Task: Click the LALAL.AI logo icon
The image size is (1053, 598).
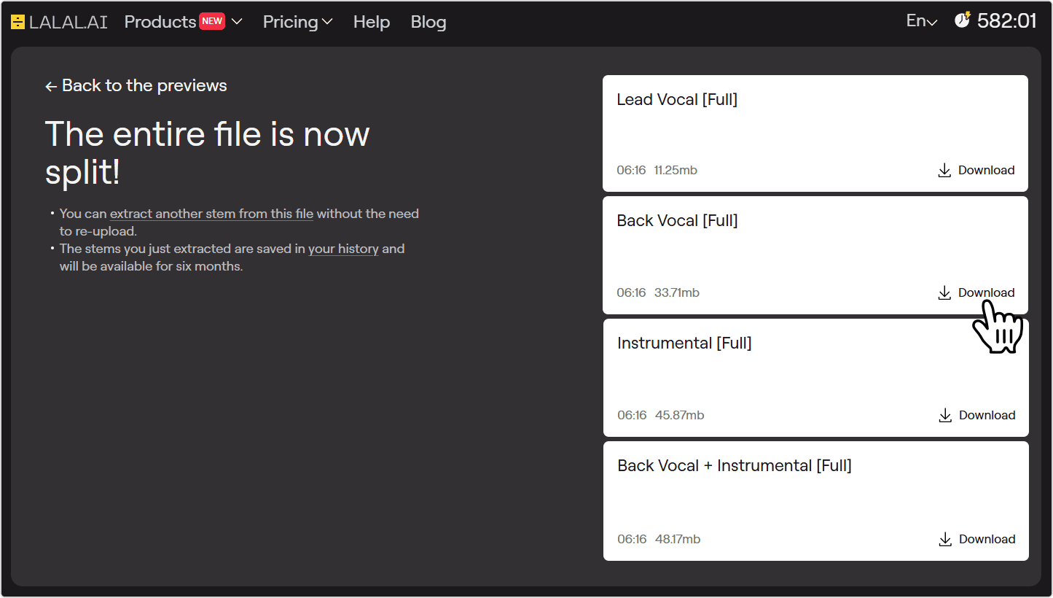Action: 18,22
